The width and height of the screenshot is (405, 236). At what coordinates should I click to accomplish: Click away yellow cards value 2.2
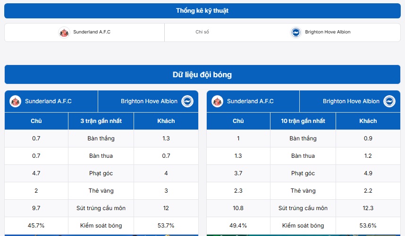[368, 191]
